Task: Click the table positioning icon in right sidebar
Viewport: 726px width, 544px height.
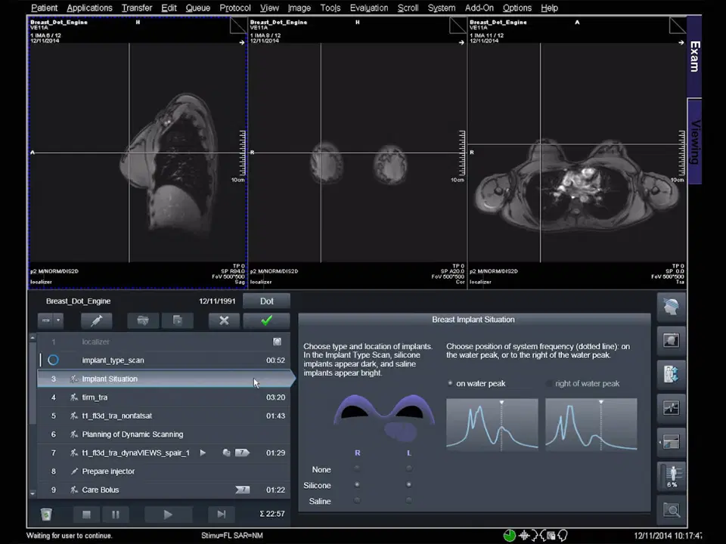Action: [671, 373]
